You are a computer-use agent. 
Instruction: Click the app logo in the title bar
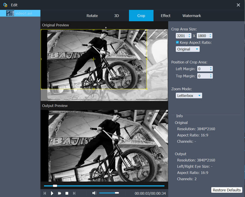pyautogui.click(x=5, y=5)
